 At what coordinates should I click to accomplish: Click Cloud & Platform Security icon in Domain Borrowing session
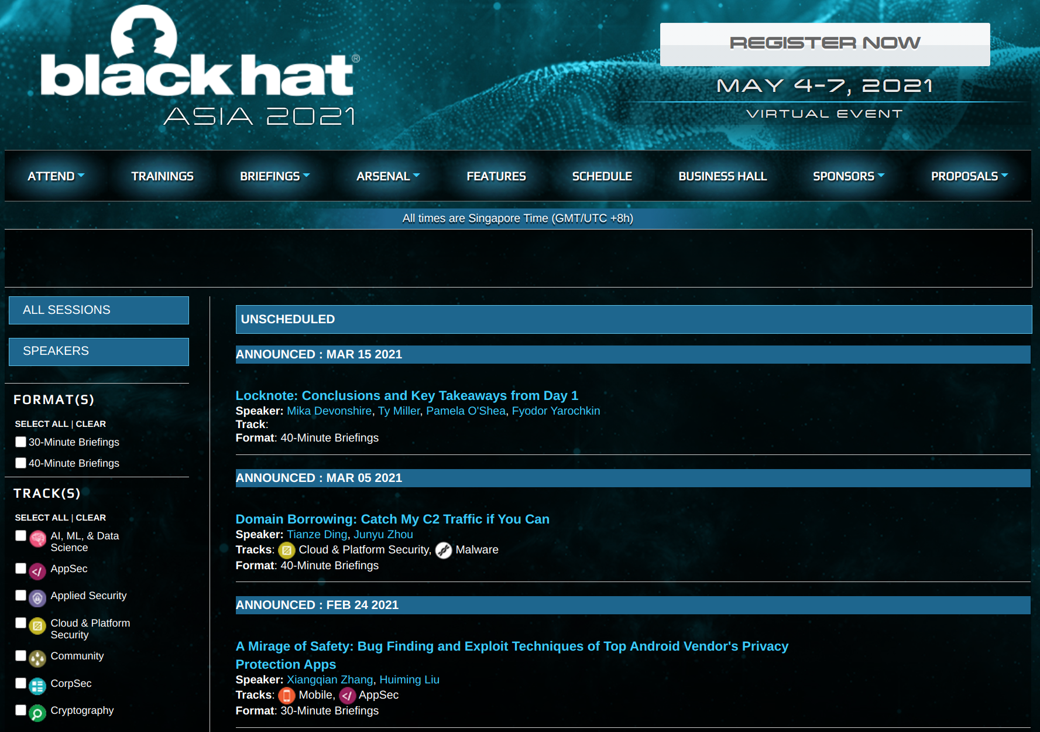(287, 550)
